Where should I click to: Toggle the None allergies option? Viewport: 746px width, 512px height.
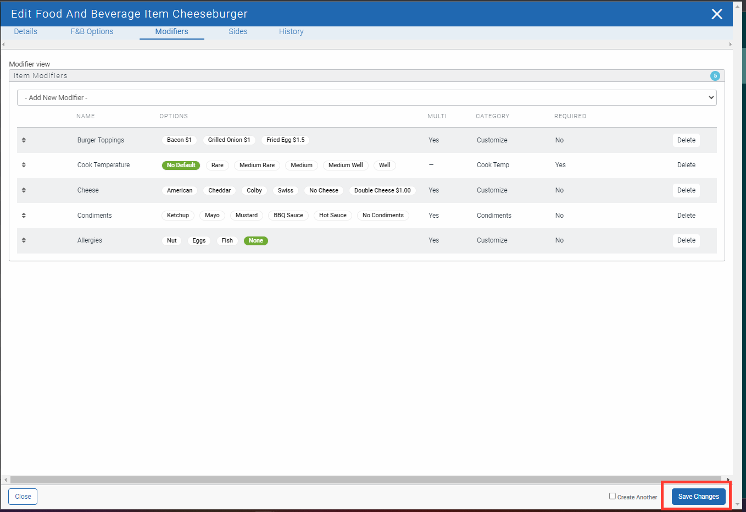coord(255,241)
